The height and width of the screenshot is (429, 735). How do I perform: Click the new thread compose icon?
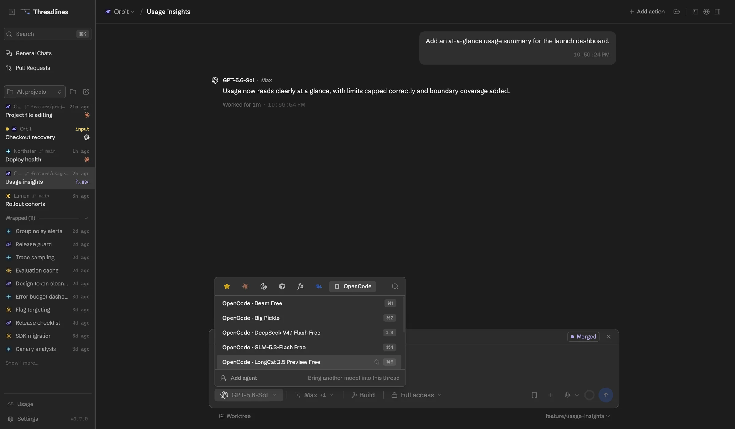[86, 92]
